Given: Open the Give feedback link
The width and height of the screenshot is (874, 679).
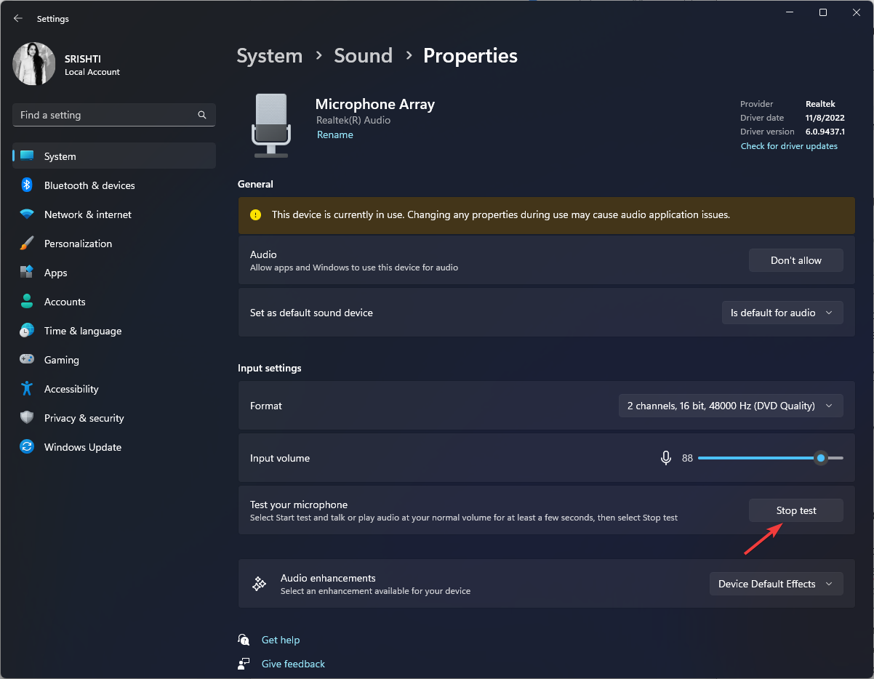Looking at the screenshot, I should click(293, 664).
